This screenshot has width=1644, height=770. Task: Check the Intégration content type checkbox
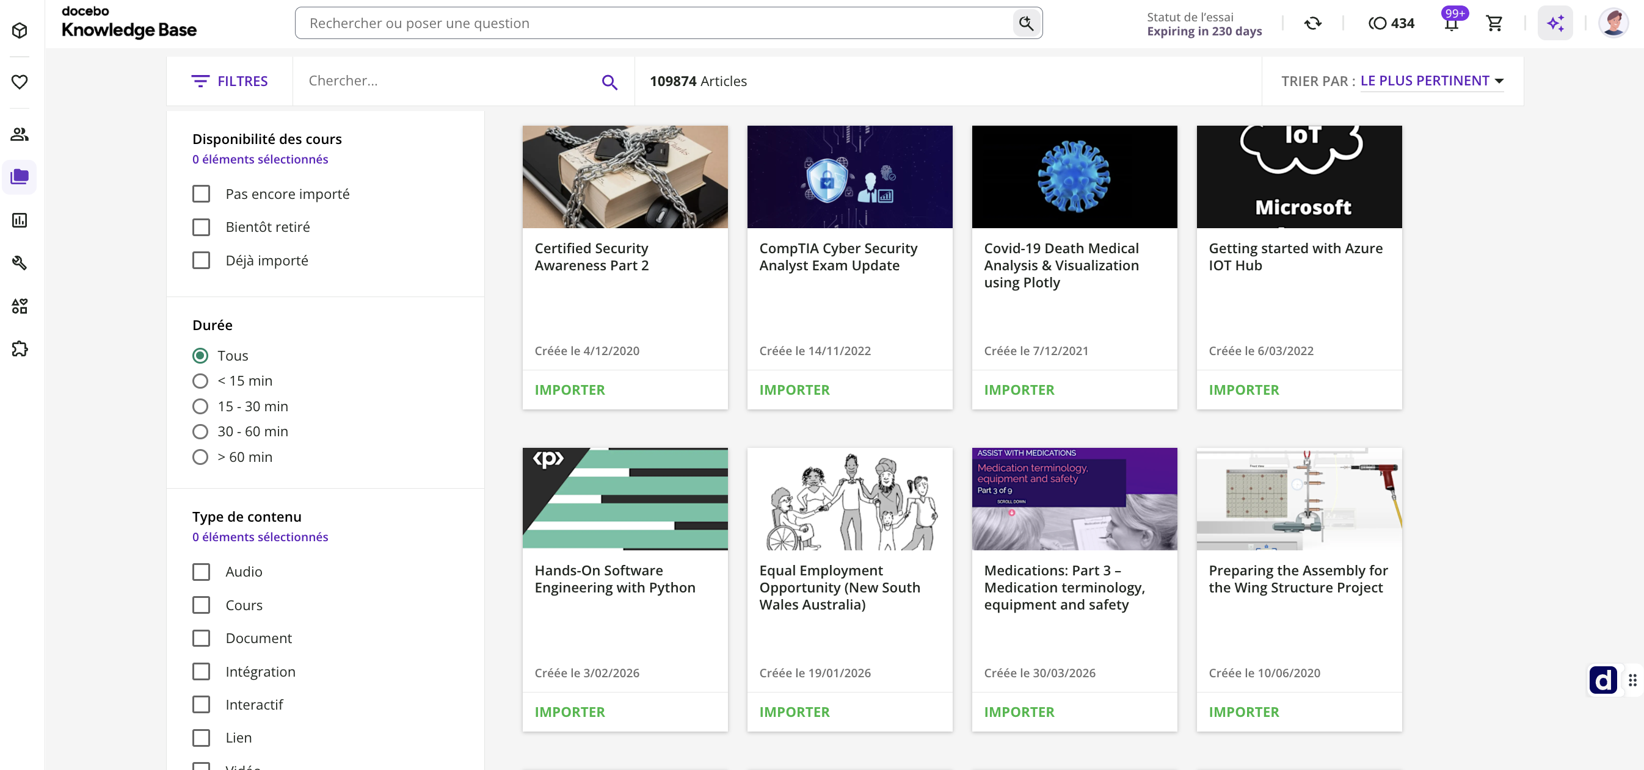coord(201,671)
